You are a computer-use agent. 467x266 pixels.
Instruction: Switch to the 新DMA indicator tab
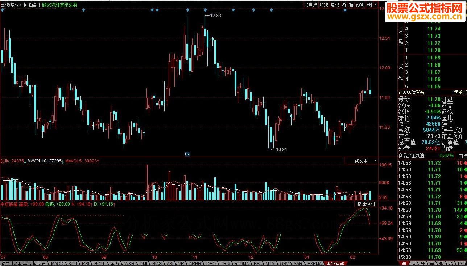[242, 263]
